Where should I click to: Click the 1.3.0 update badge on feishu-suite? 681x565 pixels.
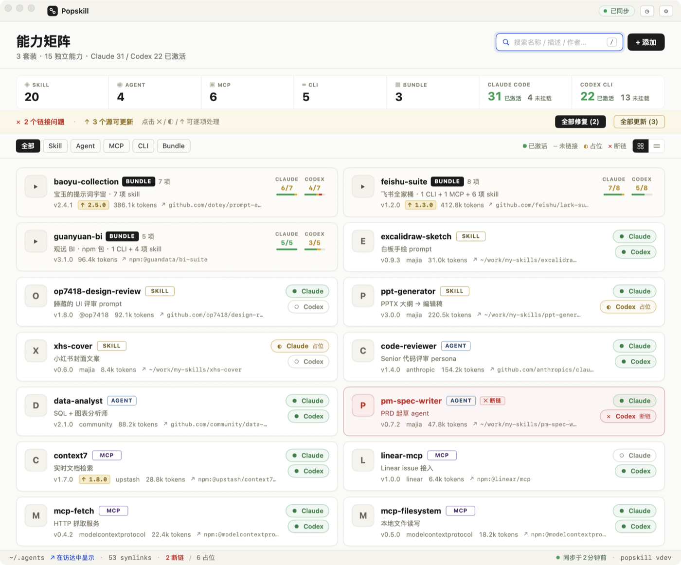(x=421, y=205)
